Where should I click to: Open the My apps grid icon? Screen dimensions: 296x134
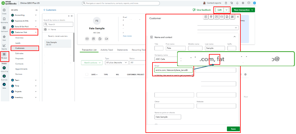[4, 54]
